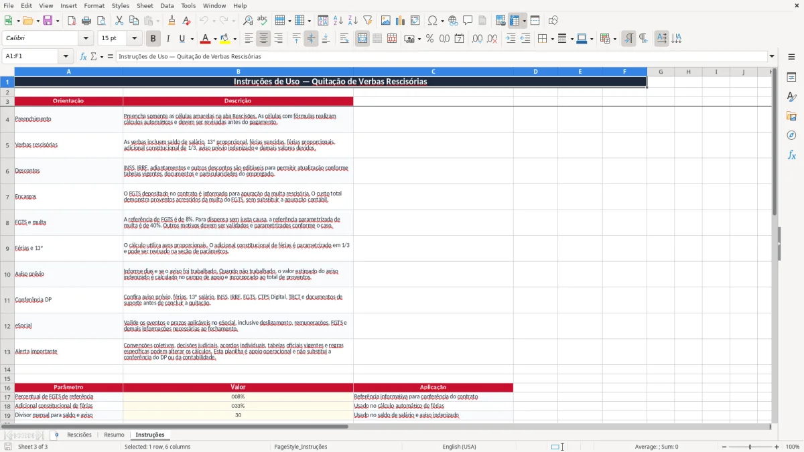Click the Copy icon
The image size is (804, 452).
pyautogui.click(x=134, y=21)
